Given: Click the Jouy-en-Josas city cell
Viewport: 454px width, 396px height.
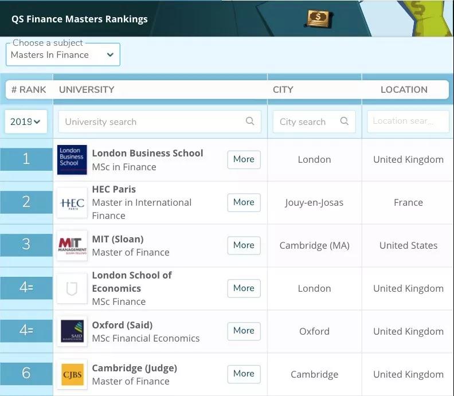Looking at the screenshot, I should coord(314,203).
